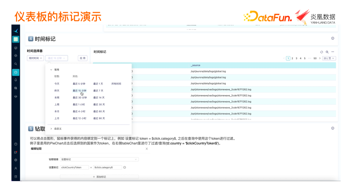This screenshot has height=185, width=347.
Task: Choose 最近 5 分钟 time range
Action: click(79, 84)
